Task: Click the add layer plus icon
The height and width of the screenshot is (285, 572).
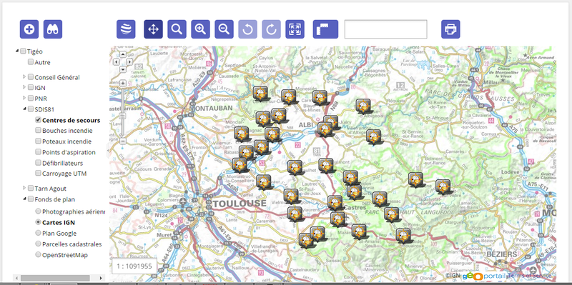Action: (29, 29)
